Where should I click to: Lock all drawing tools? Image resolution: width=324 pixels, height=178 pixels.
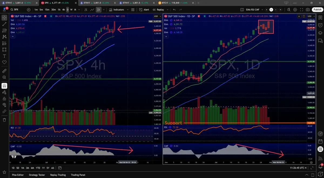click(4, 99)
